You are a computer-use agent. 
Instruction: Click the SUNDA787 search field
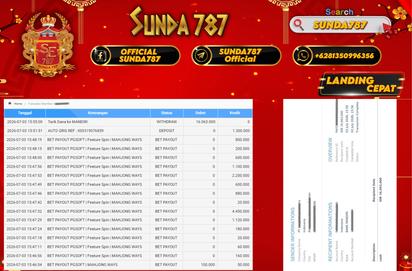(x=340, y=25)
